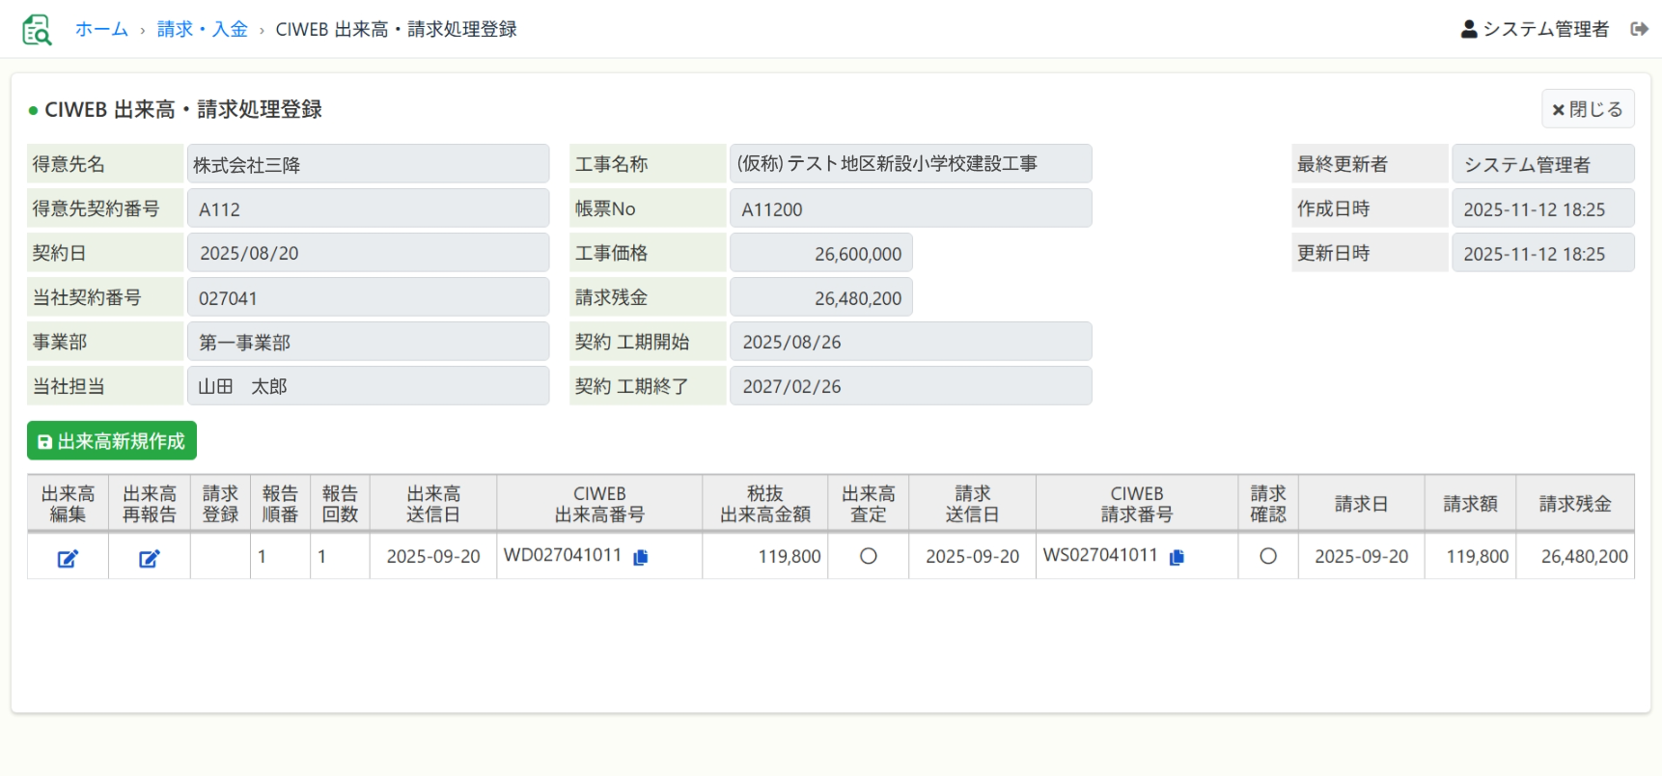Copy the CIWEB請求番号 WS027041011
The image size is (1662, 776).
pyautogui.click(x=1176, y=557)
